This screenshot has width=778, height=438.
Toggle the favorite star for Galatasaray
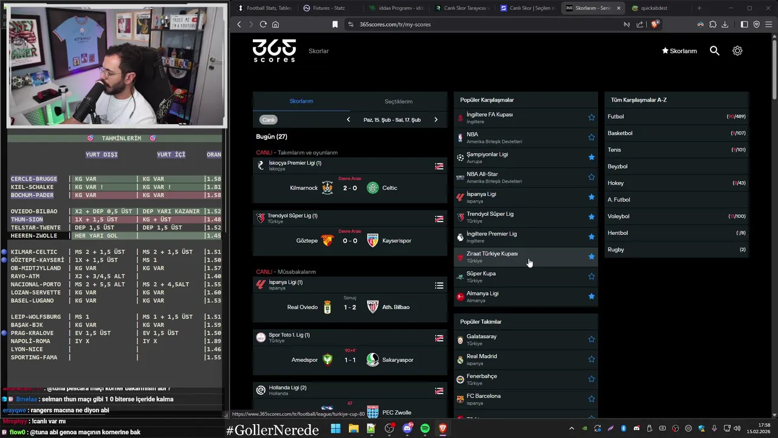[591, 339]
